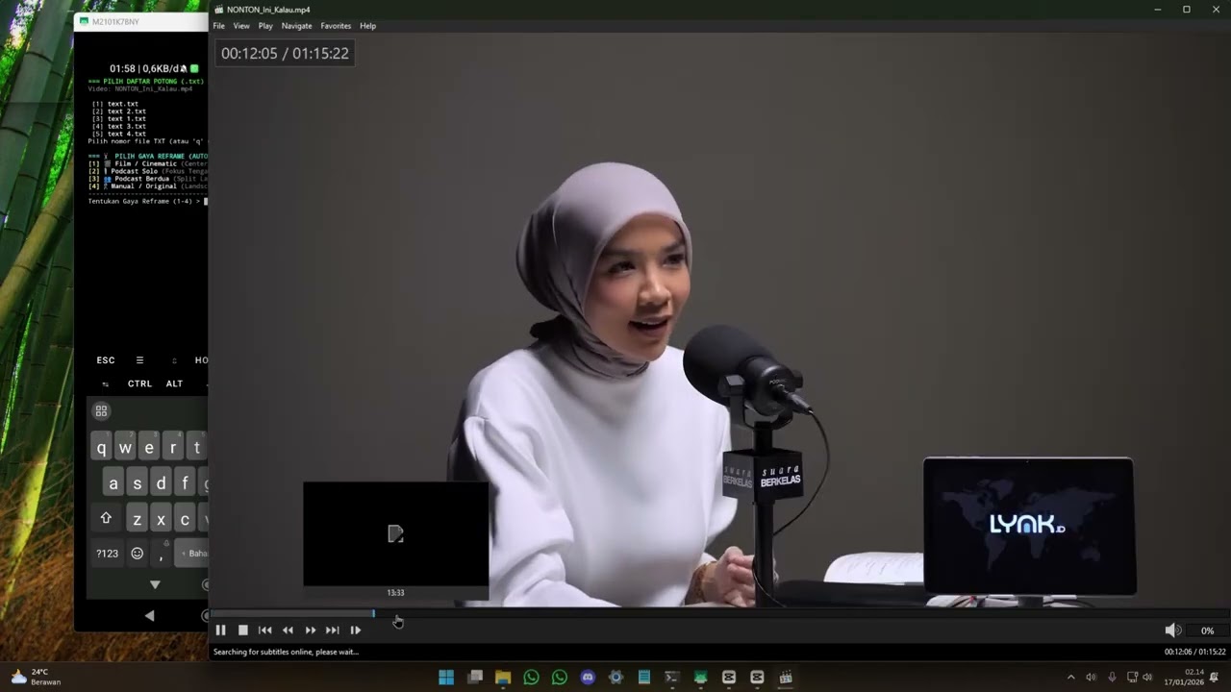This screenshot has height=692, width=1231.
Task: Step forward one frame
Action: [355, 630]
